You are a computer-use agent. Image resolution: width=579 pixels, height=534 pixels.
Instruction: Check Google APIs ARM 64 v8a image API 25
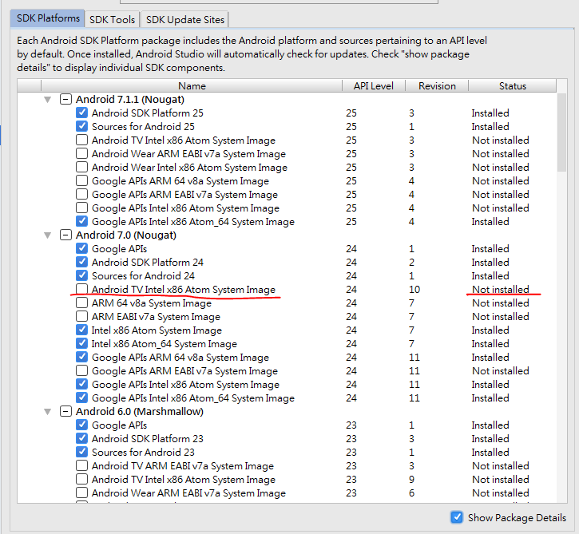[x=81, y=180]
